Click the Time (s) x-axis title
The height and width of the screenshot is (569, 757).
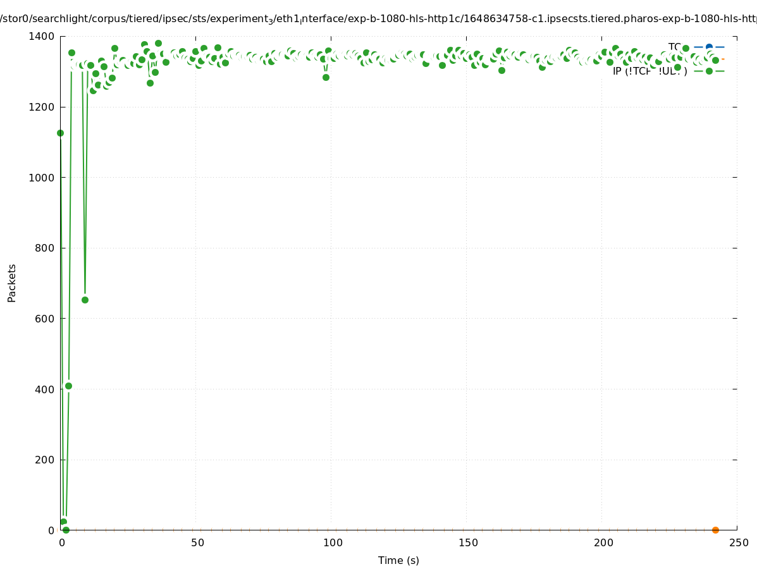(x=398, y=560)
